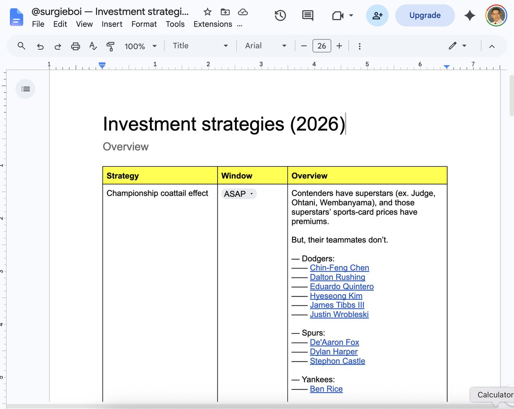Open the James Tibbs III link
The image size is (514, 409).
pos(337,305)
